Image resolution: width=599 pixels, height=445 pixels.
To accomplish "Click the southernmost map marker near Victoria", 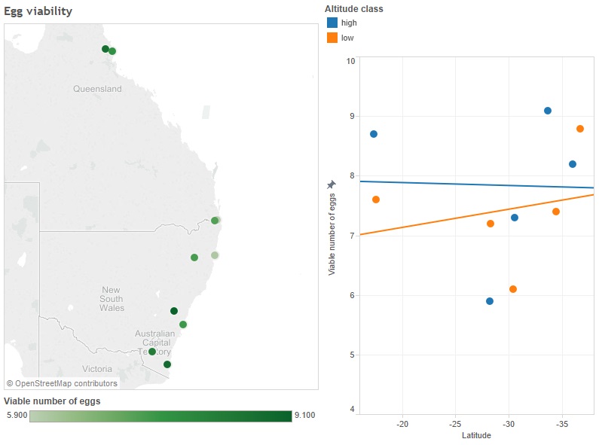I will click(167, 364).
